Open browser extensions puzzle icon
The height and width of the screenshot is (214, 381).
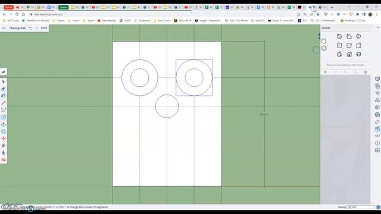tap(357, 14)
